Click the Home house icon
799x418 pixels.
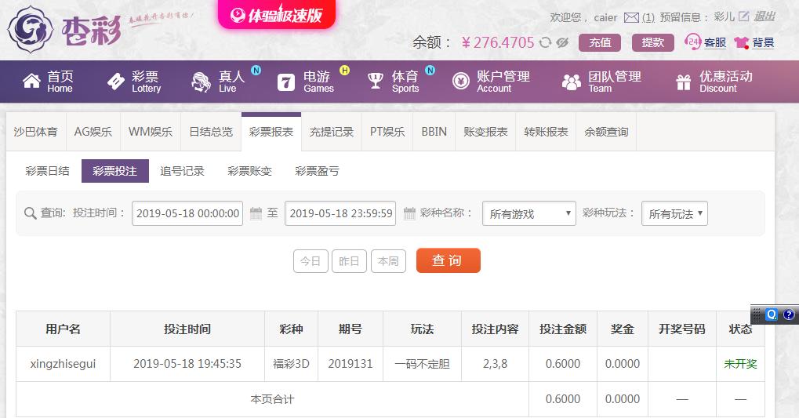point(31,81)
